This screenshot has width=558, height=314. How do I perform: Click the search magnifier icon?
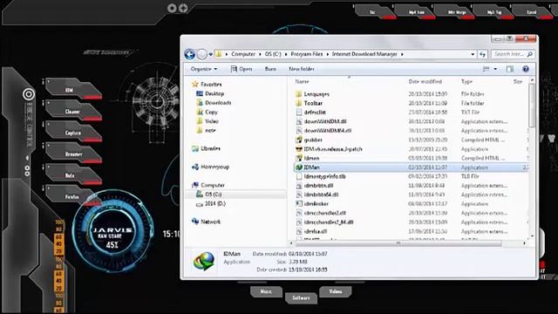coord(530,54)
